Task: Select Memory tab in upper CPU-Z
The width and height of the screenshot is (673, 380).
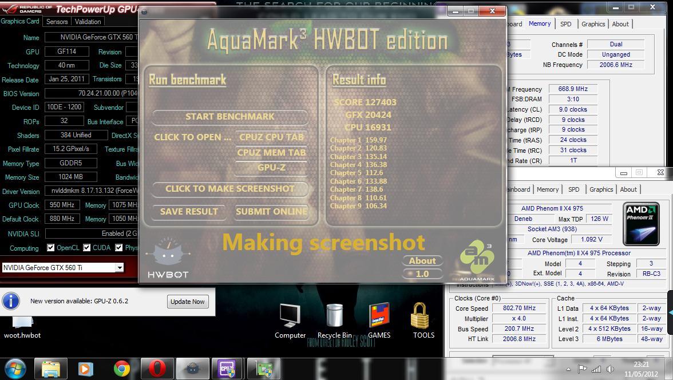Action: 540,23
